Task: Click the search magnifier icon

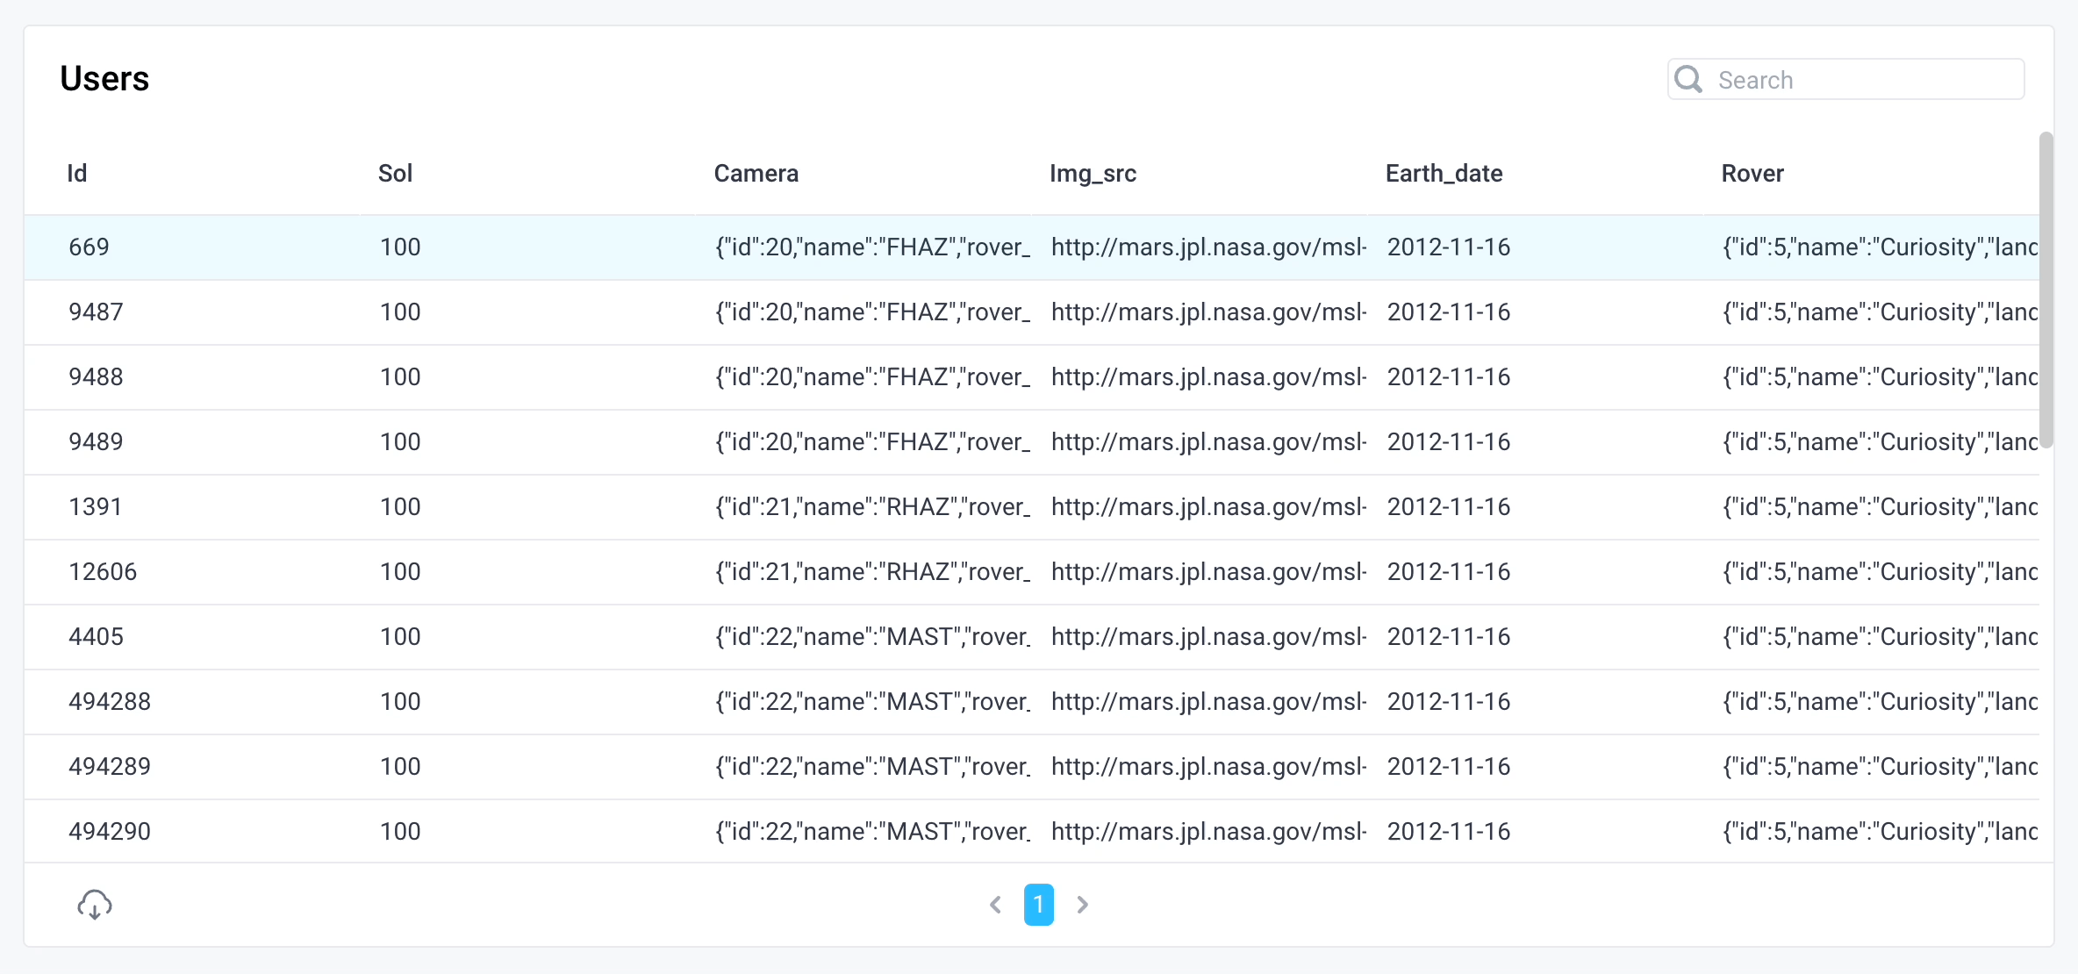Action: (x=1687, y=79)
